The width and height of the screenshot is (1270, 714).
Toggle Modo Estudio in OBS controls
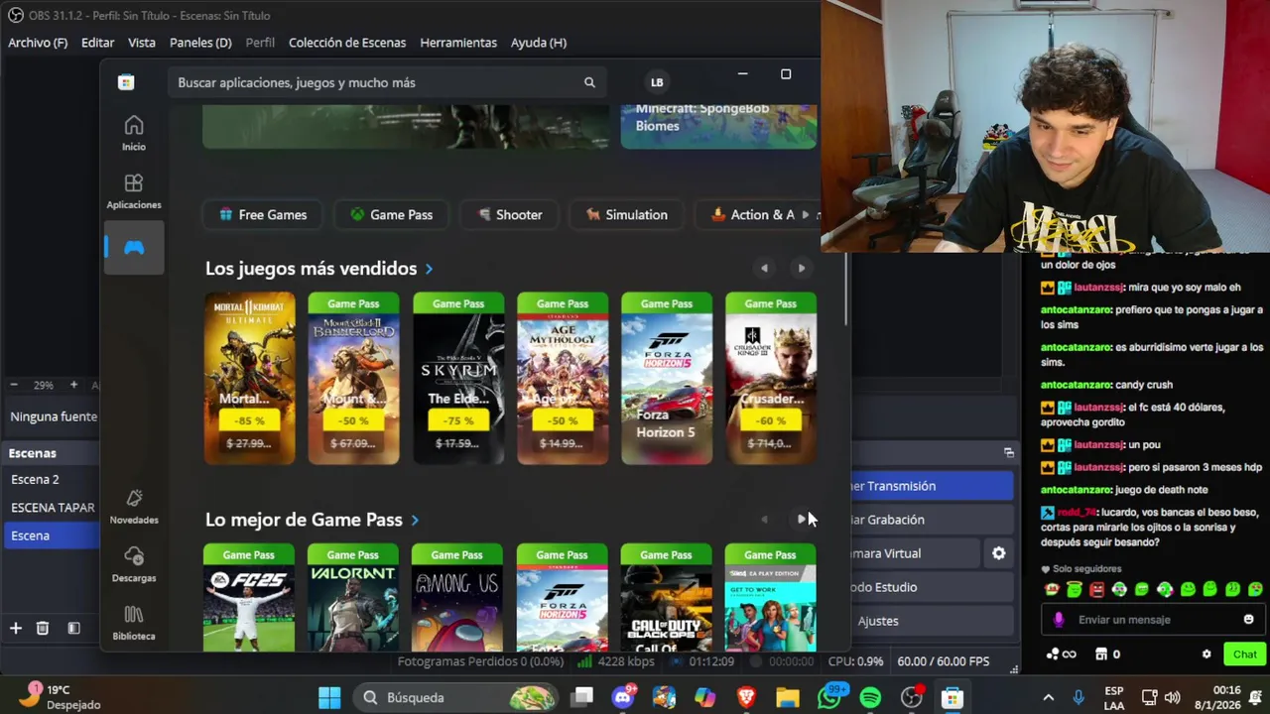point(933,587)
